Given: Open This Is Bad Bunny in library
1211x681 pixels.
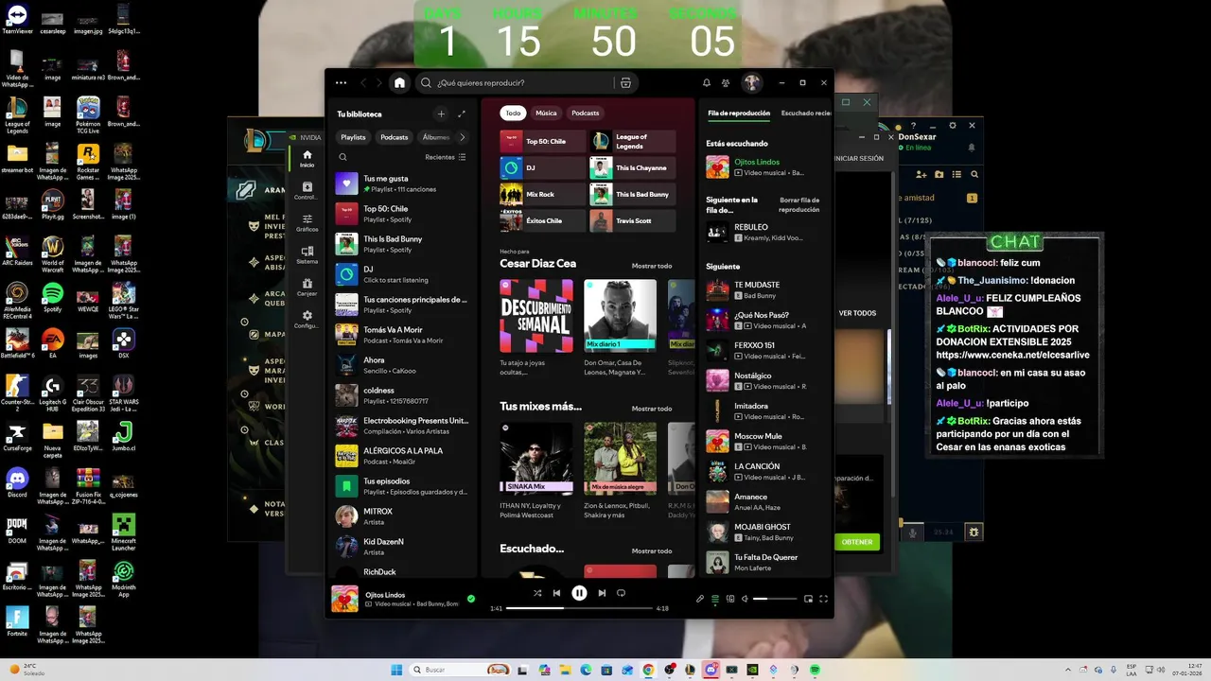Looking at the screenshot, I should [404, 244].
